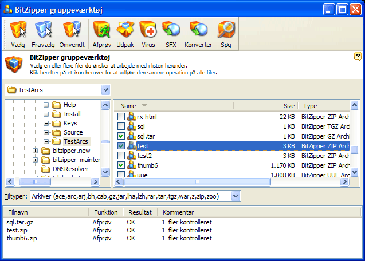Click folder tree horizontal scrollbar thumb
The width and height of the screenshot is (365, 261).
[35, 181]
